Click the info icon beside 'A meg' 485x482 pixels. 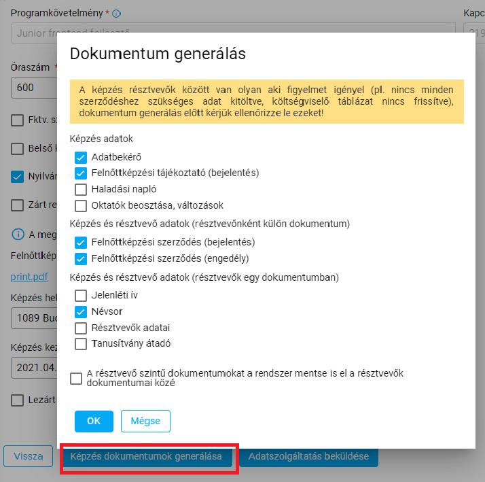coord(18,235)
